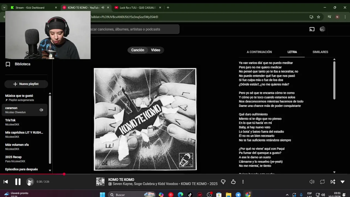Collapse the player page with down arrow
The image size is (350, 197).
343,182
